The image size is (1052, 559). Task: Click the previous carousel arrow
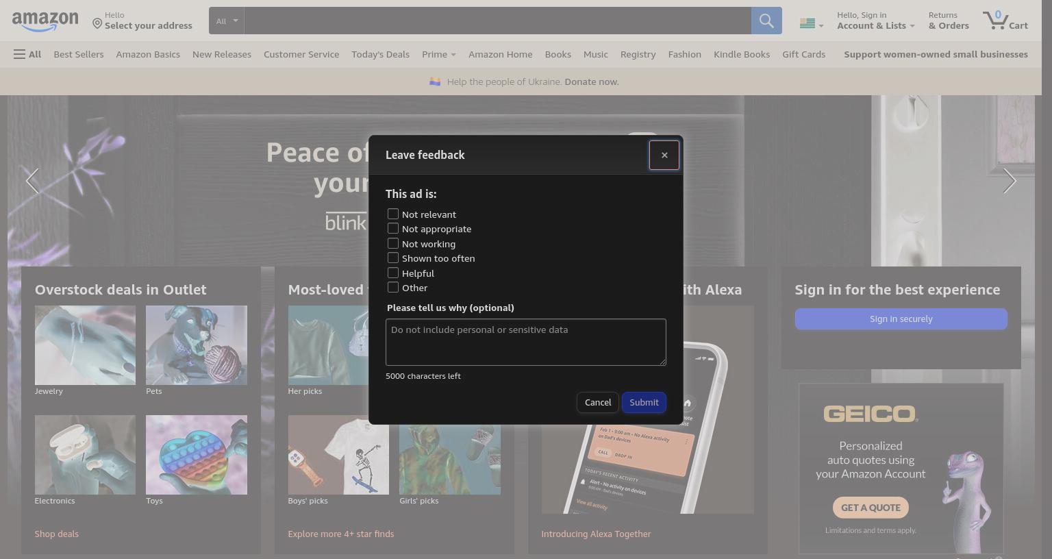tap(32, 181)
